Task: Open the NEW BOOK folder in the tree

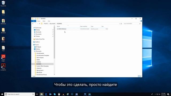Action: pyautogui.click(x=39, y=73)
